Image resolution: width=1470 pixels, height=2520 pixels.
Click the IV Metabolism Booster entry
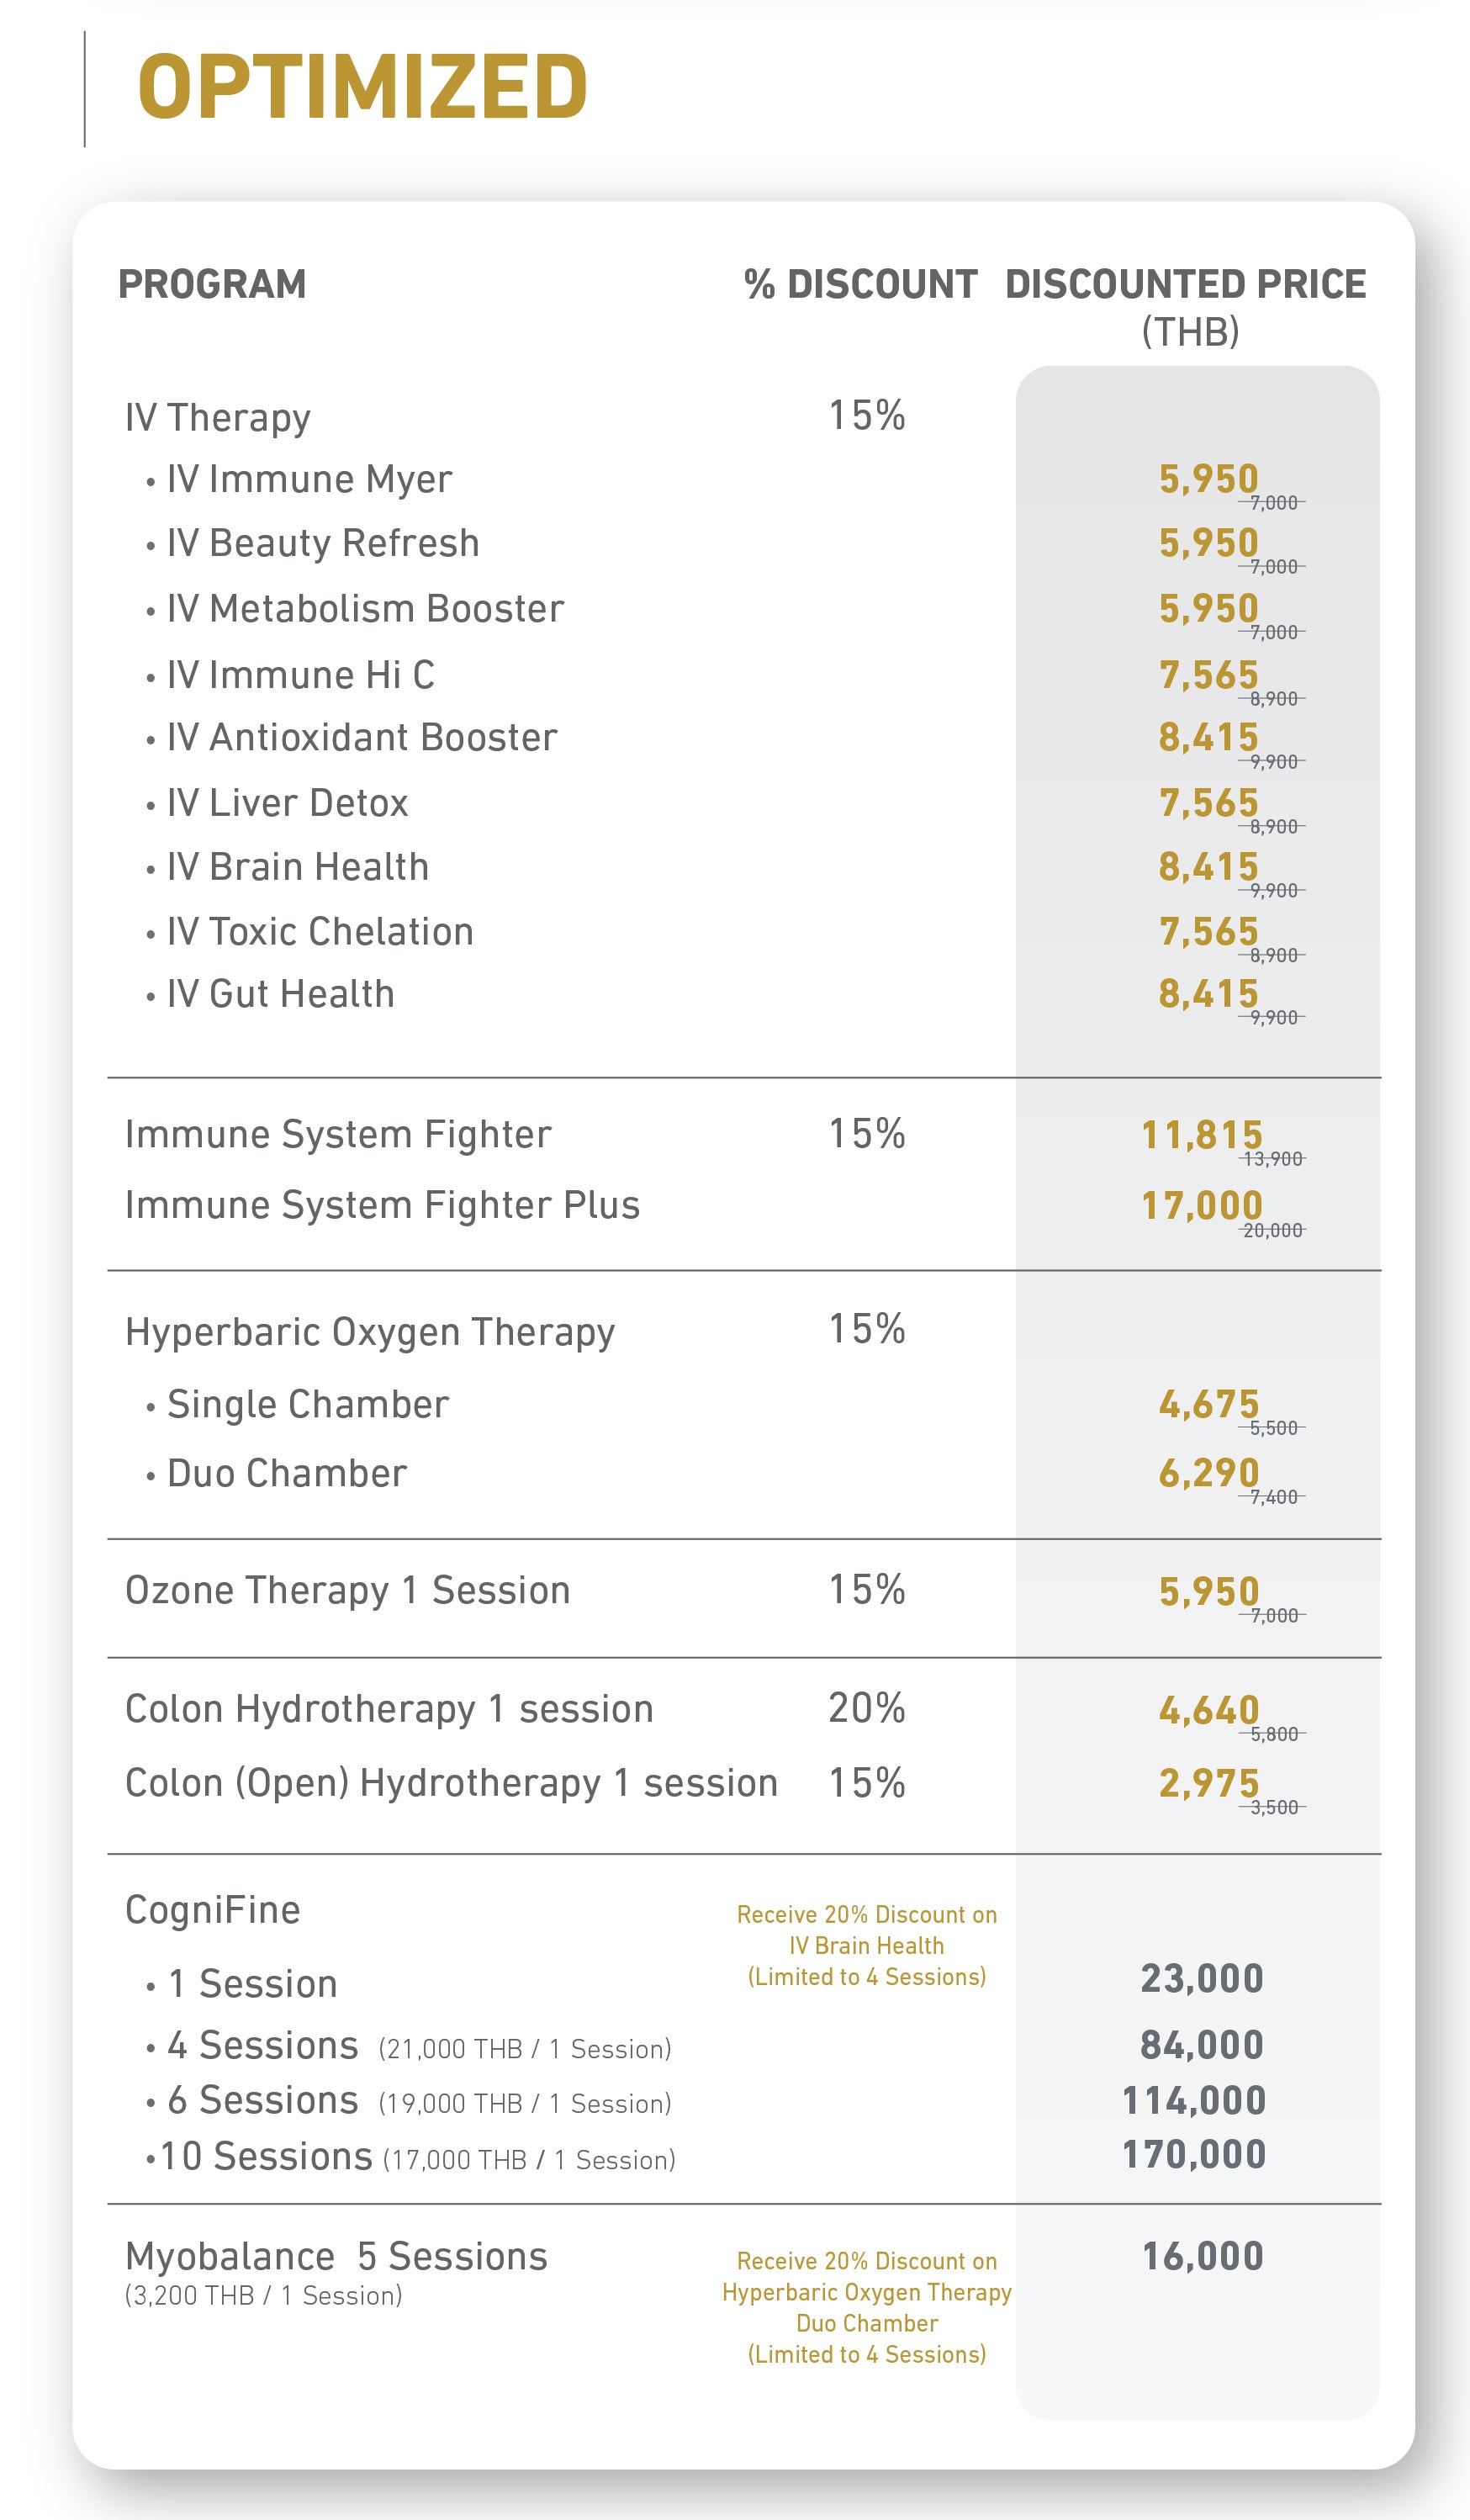pyautogui.click(x=365, y=608)
